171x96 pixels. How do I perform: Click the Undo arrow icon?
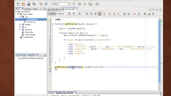point(41,4)
